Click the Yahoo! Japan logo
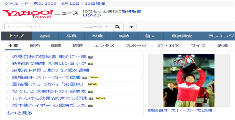Screen dimensions: 235x120 click(28, 14)
